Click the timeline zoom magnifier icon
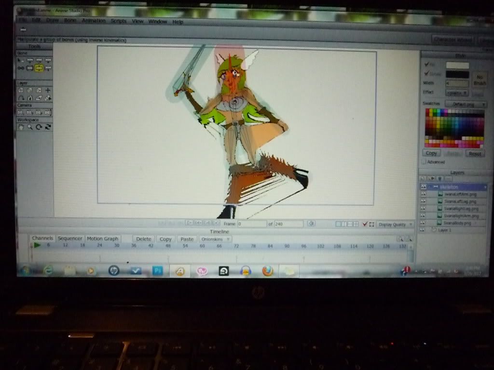Screen dimensions: 494x370 tap(400, 239)
